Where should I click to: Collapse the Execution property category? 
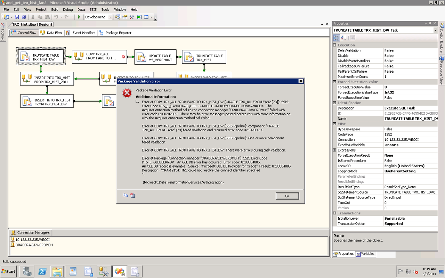(334, 45)
